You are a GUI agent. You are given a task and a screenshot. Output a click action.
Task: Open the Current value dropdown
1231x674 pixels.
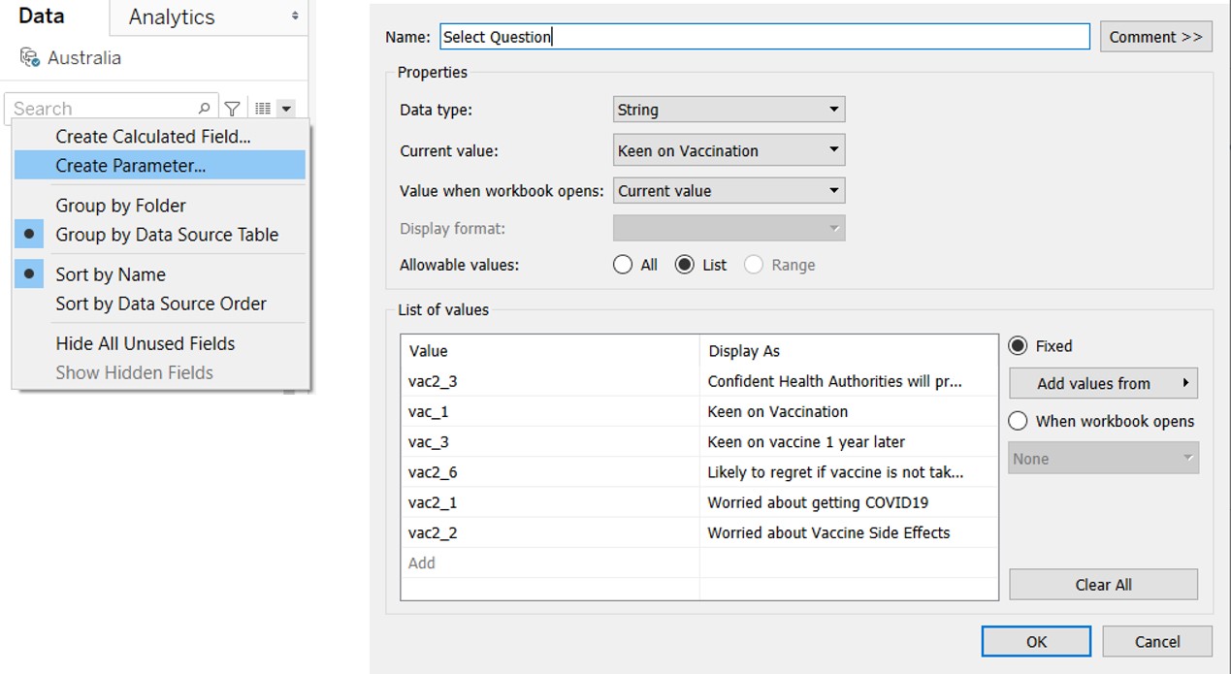728,149
